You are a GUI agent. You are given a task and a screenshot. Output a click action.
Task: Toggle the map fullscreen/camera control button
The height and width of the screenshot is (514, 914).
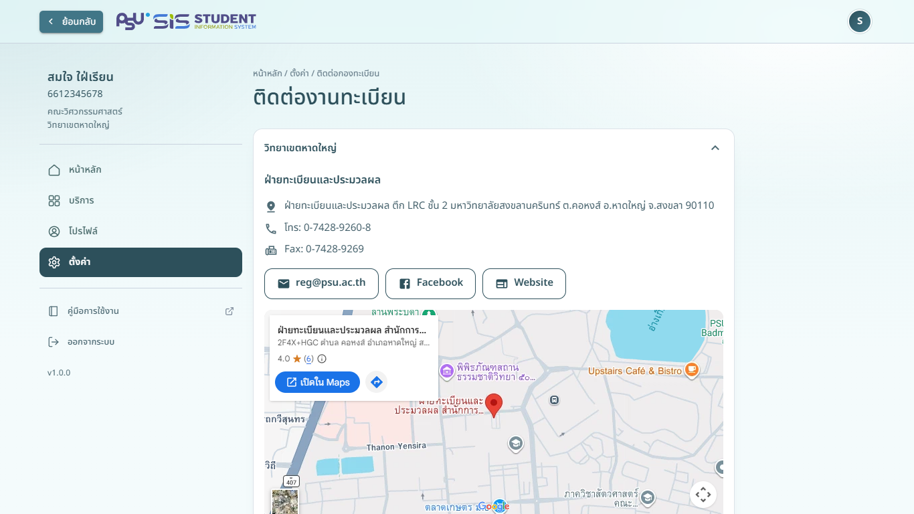pyautogui.click(x=703, y=495)
